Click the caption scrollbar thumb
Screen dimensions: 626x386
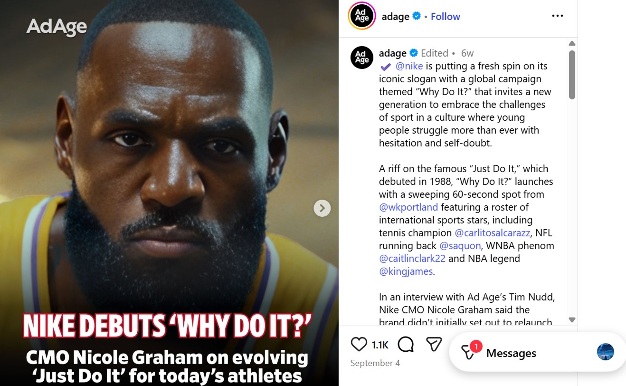pyautogui.click(x=572, y=75)
